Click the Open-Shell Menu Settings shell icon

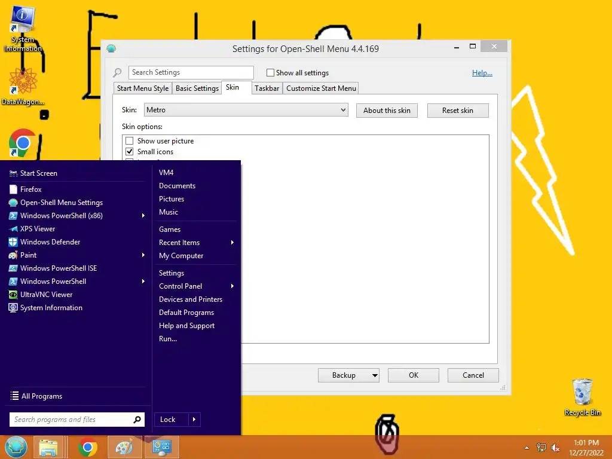pyautogui.click(x=13, y=203)
